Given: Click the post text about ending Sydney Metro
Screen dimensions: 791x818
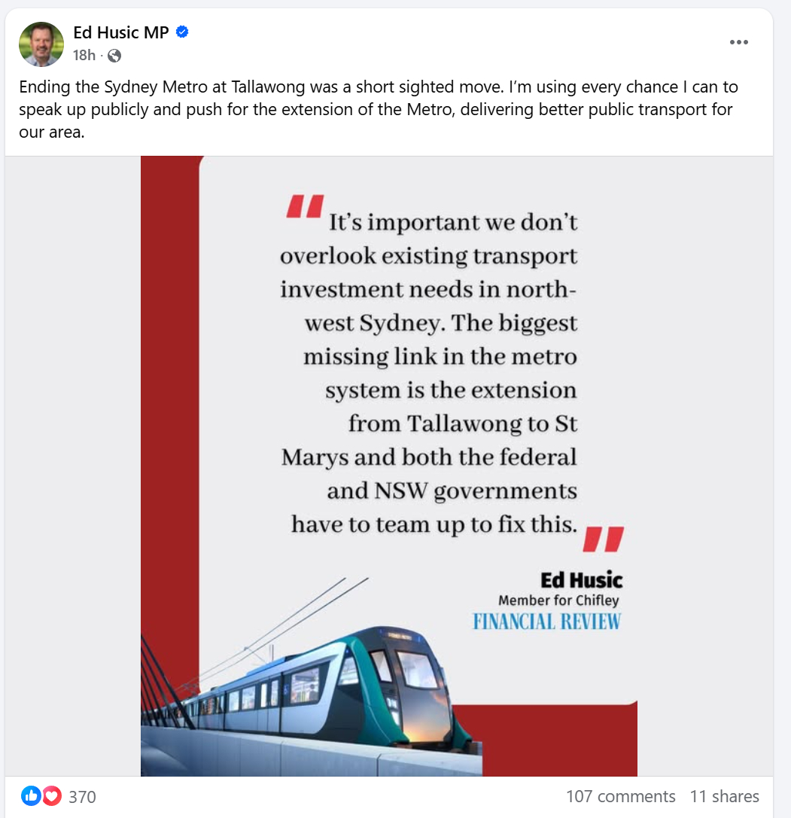Looking at the screenshot, I should pyautogui.click(x=379, y=109).
